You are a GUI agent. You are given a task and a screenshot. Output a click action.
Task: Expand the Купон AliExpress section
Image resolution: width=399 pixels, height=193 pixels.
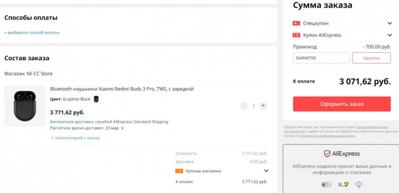tap(390, 35)
